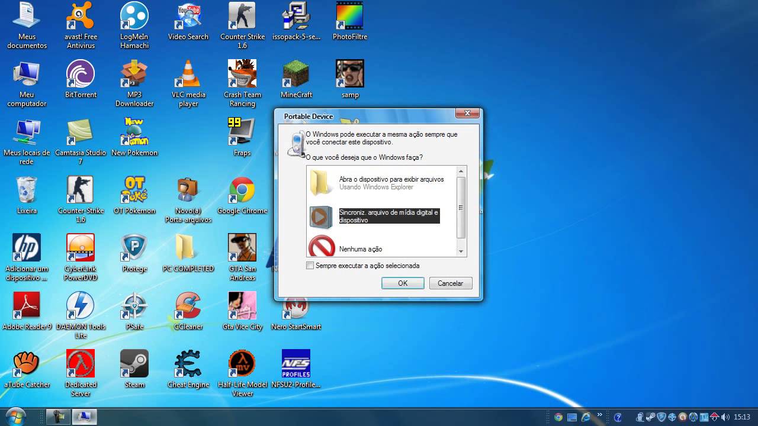Screen dimensions: 758x426
Task: Select the MP3 Downloader icon
Action: (x=134, y=83)
